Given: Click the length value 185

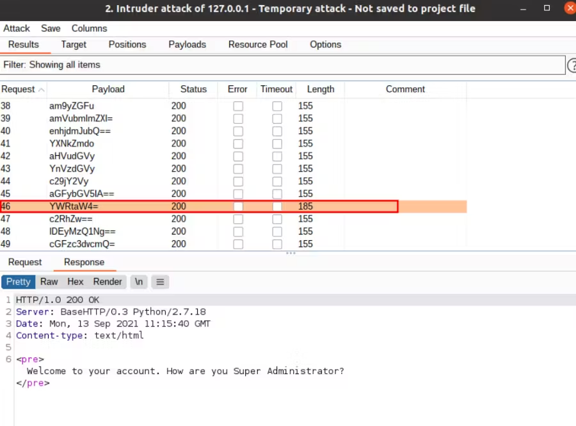Looking at the screenshot, I should coord(305,206).
